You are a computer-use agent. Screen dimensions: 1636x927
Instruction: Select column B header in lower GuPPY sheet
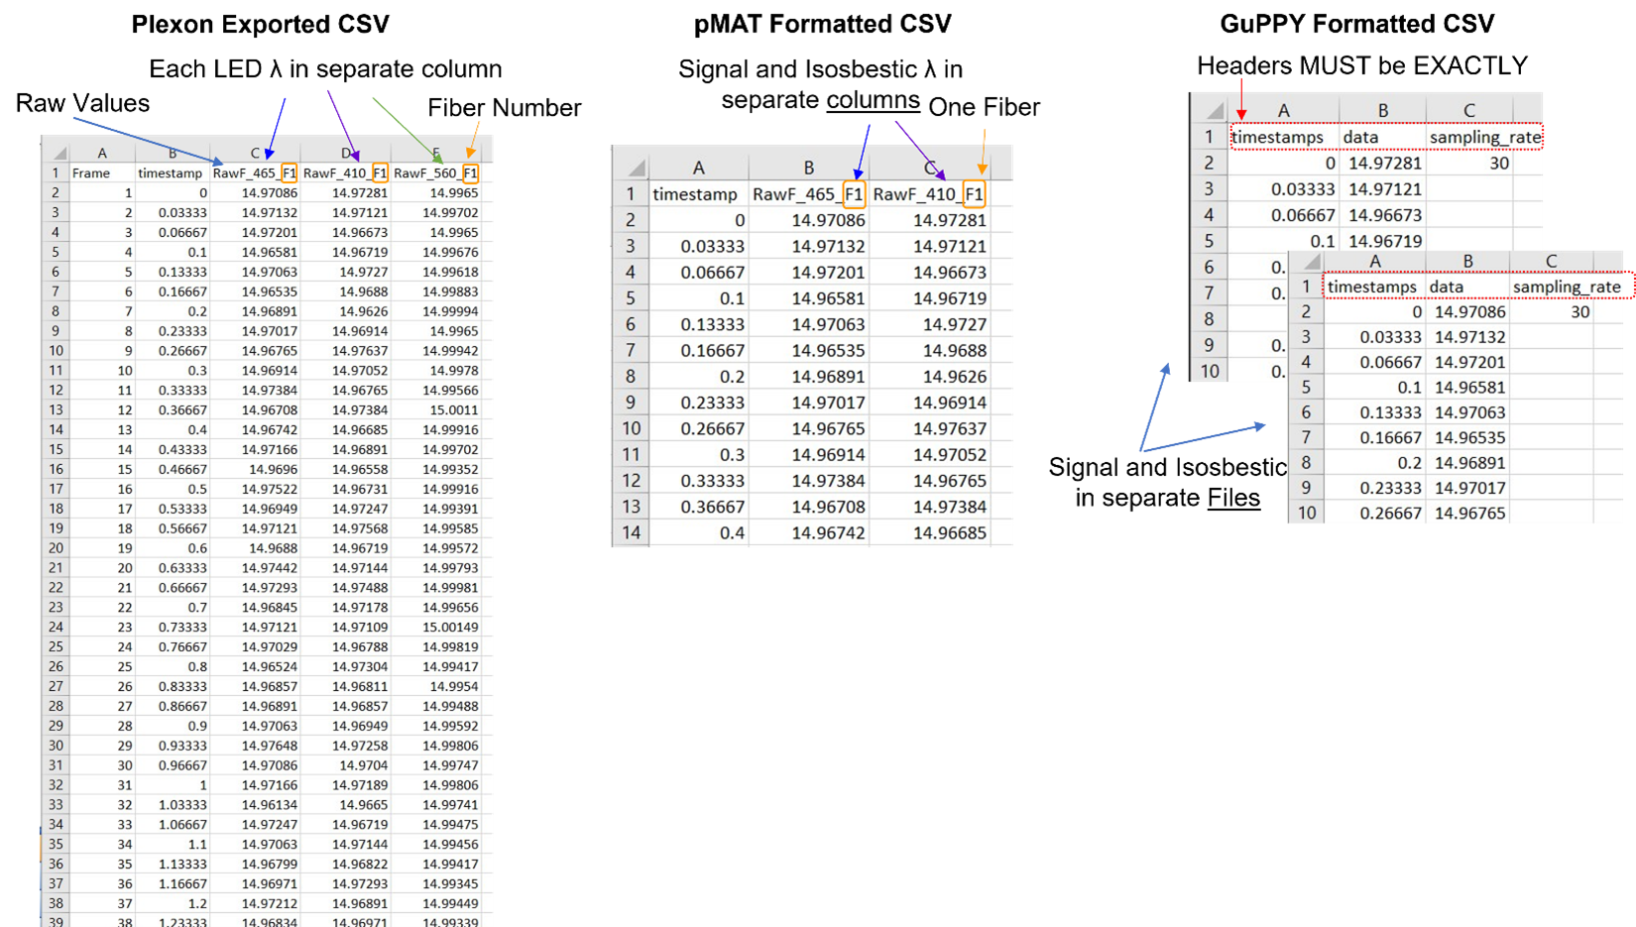coord(1467,262)
